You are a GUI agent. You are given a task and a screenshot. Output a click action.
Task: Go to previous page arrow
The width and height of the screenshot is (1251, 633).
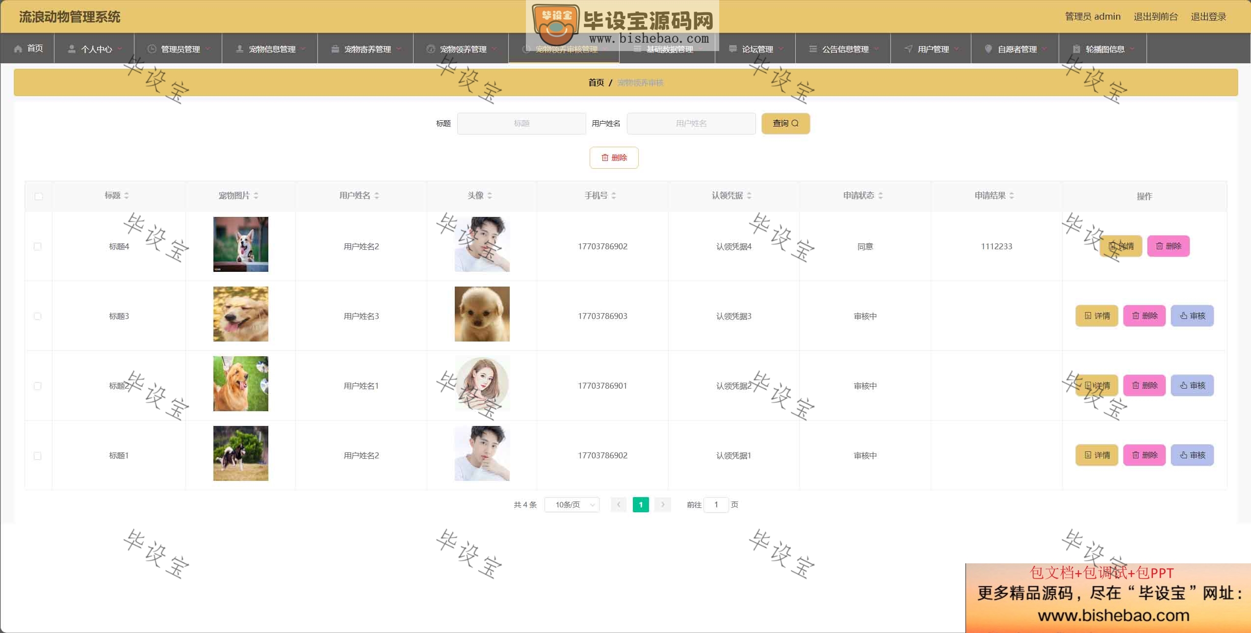pos(619,504)
